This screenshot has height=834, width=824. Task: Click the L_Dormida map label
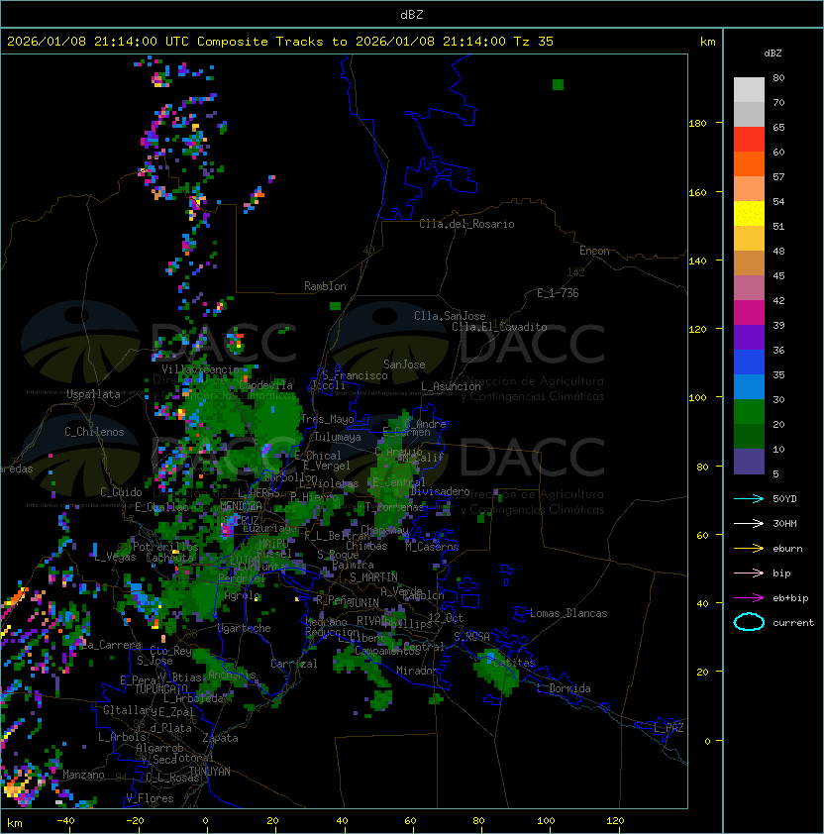564,688
